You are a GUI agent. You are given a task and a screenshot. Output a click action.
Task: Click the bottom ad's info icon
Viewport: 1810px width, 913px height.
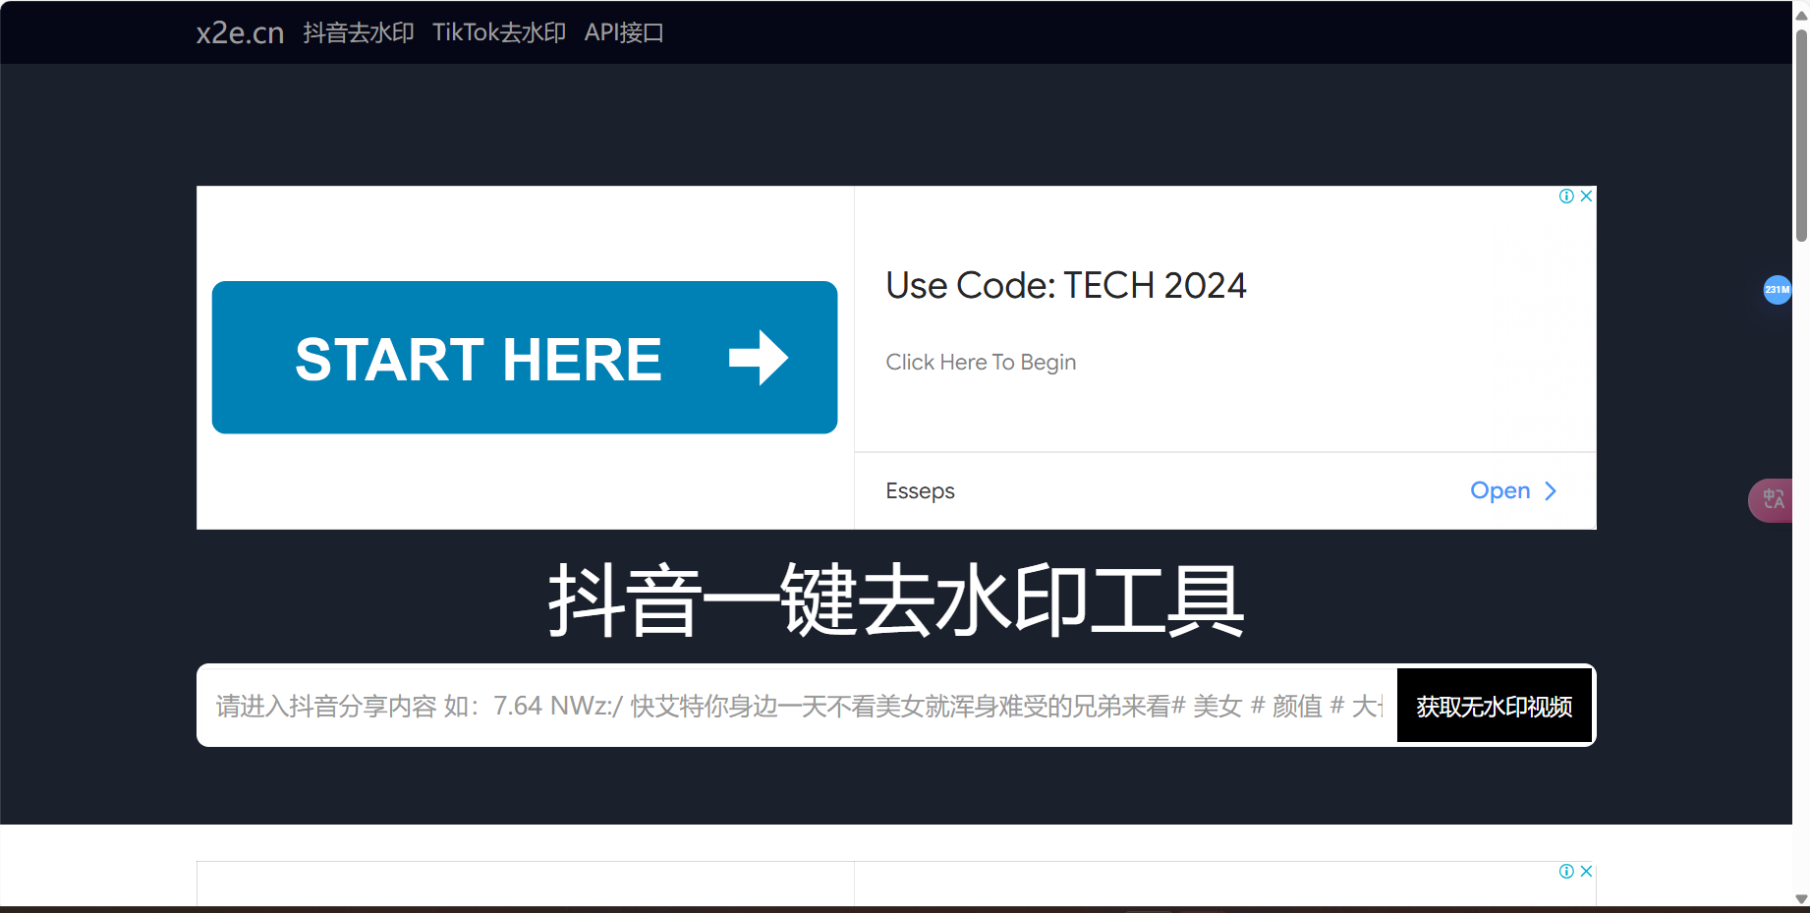[1566, 872]
